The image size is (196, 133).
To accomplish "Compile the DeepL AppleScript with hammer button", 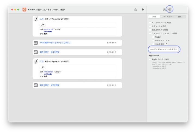I will [x=43, y=67].
